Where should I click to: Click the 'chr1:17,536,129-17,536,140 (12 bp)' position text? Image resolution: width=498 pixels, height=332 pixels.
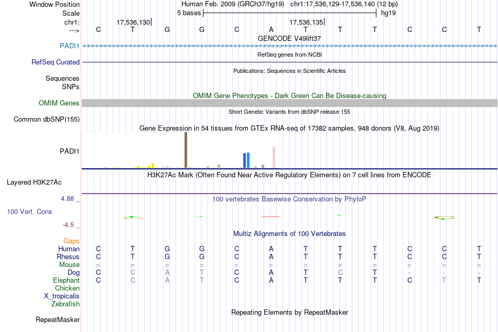(344, 4)
